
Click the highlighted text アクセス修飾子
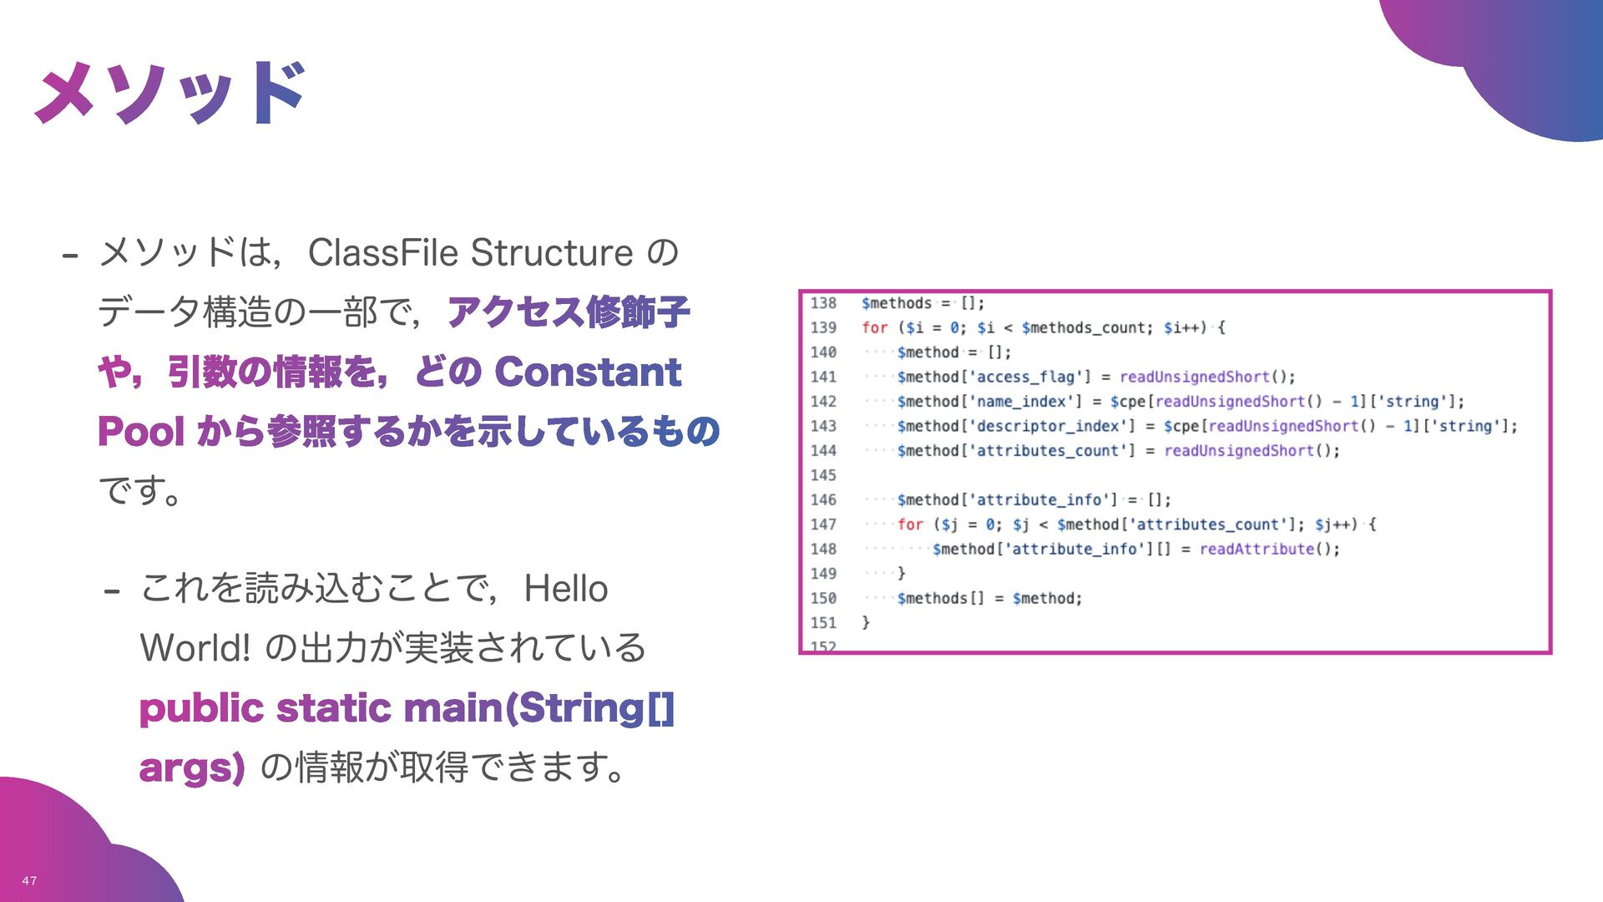[x=569, y=312]
